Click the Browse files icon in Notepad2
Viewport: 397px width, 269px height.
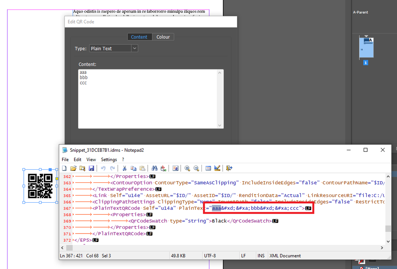click(82, 168)
